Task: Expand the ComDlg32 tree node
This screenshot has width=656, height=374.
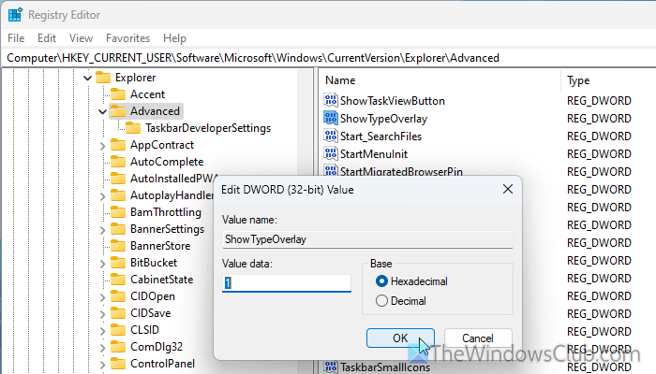Action: pyautogui.click(x=102, y=348)
